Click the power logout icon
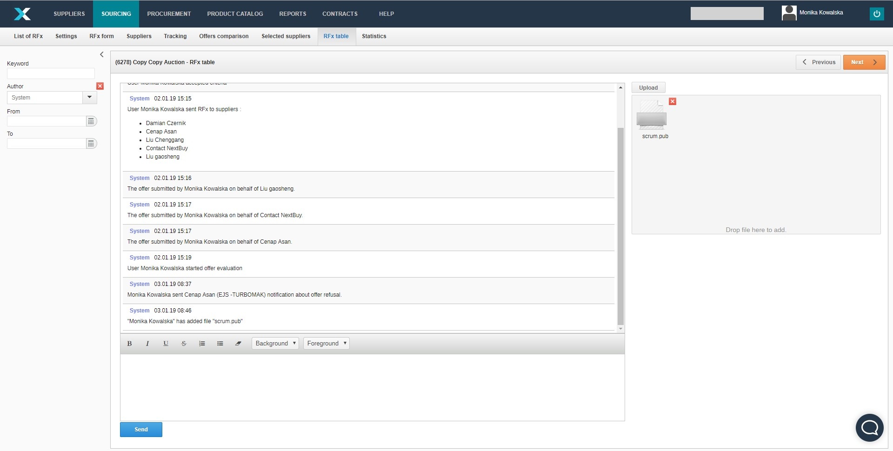Image resolution: width=893 pixels, height=451 pixels. [876, 14]
